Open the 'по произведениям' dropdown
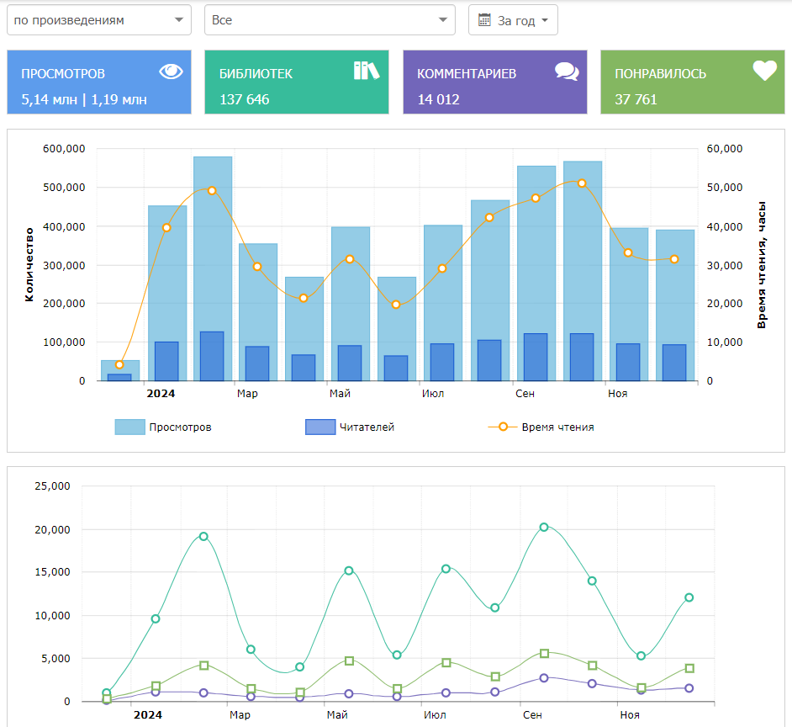Viewport: 792px width, 727px height. [x=98, y=20]
